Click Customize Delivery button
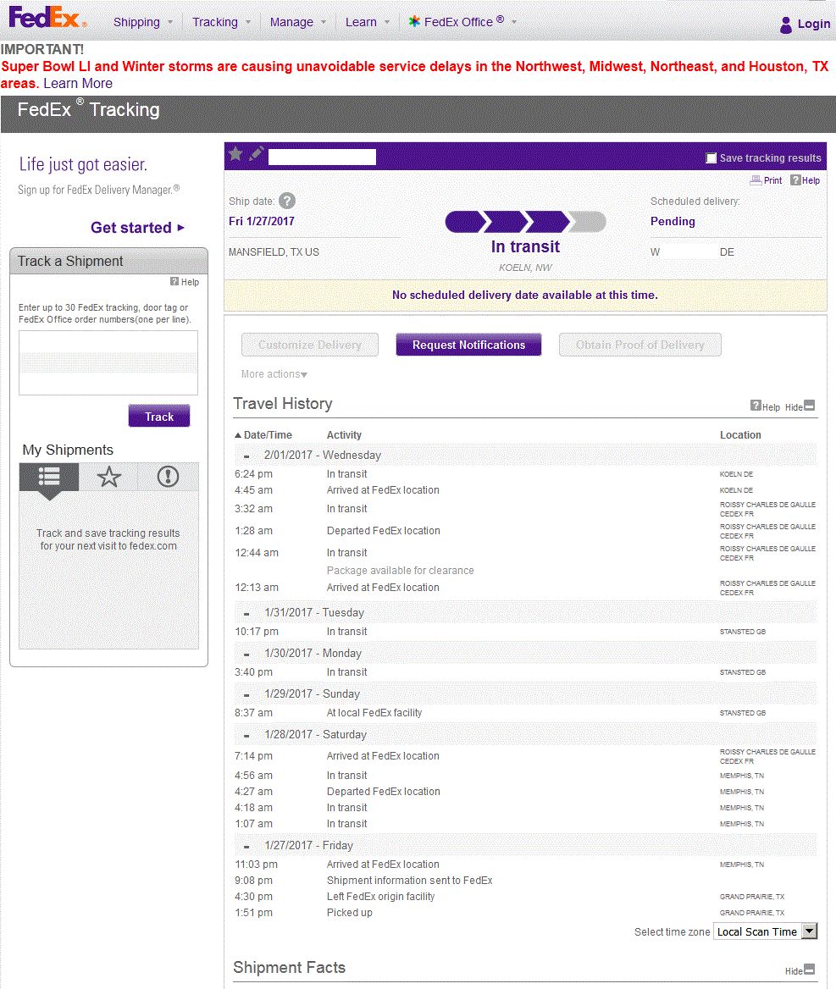This screenshot has height=989, width=836. pyautogui.click(x=310, y=345)
